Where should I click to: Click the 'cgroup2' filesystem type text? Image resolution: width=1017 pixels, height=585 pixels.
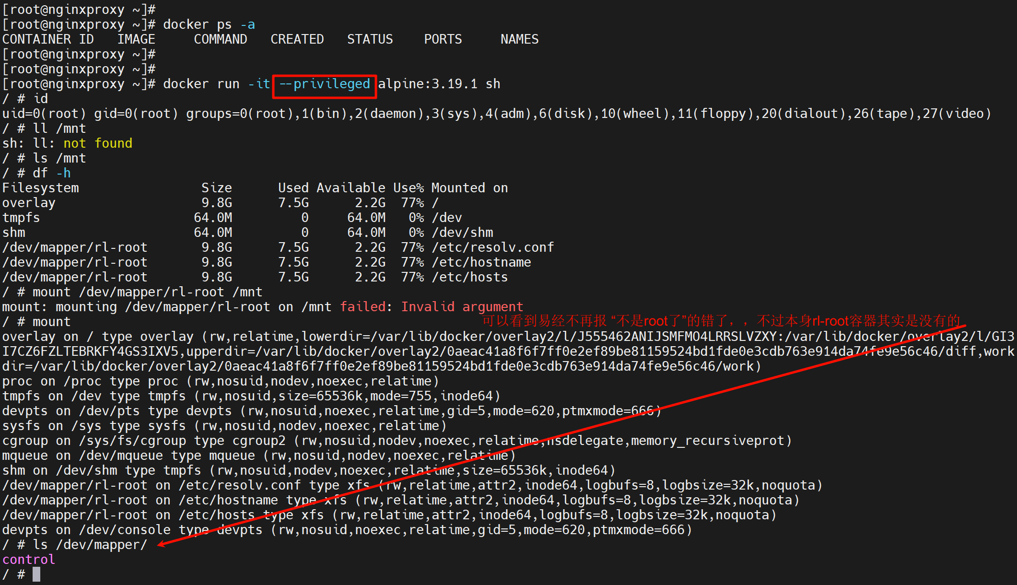point(259,441)
